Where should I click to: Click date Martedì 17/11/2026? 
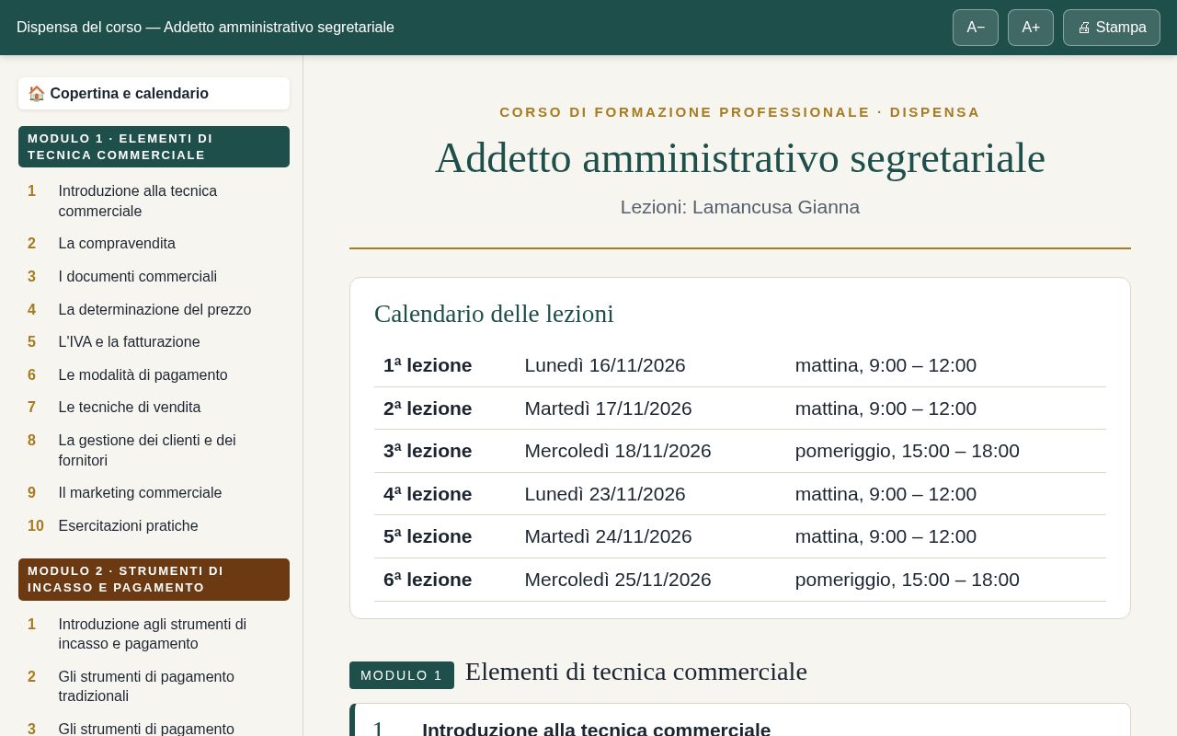pos(608,408)
